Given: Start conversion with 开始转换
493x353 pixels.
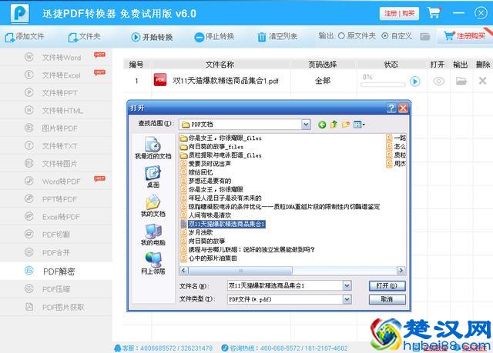Looking at the screenshot, I should [x=152, y=37].
